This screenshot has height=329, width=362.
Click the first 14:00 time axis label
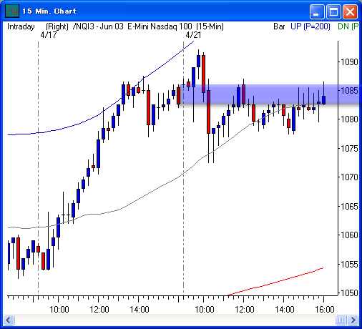coord(140,310)
